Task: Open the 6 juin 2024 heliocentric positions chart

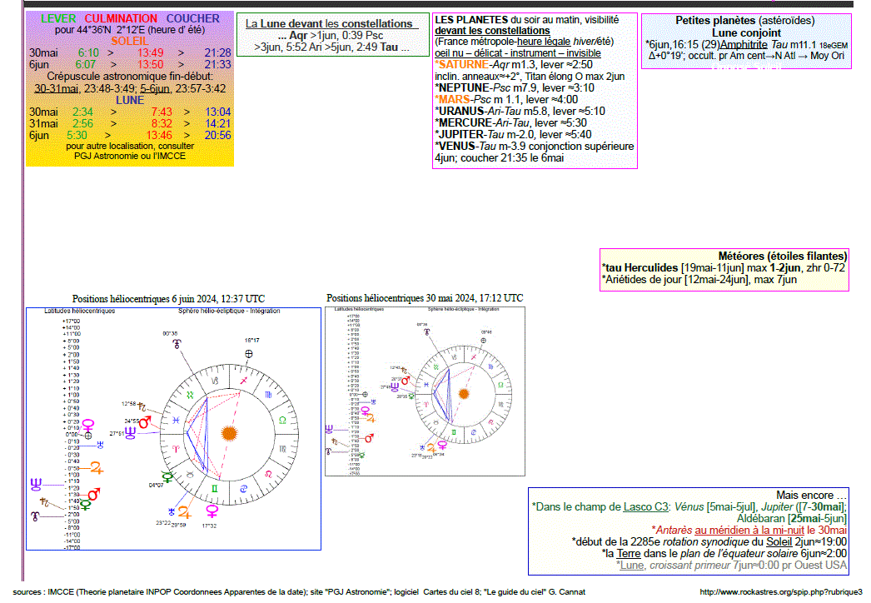Action: [x=173, y=428]
